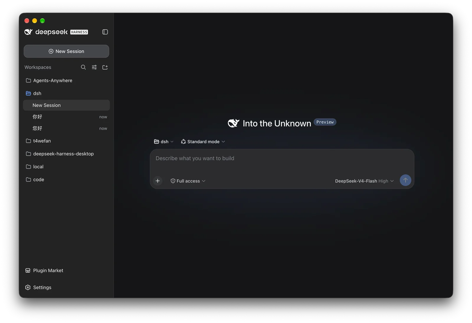
Task: Open the DeepSeek-V4-Flash model dropdown
Action: [364, 181]
